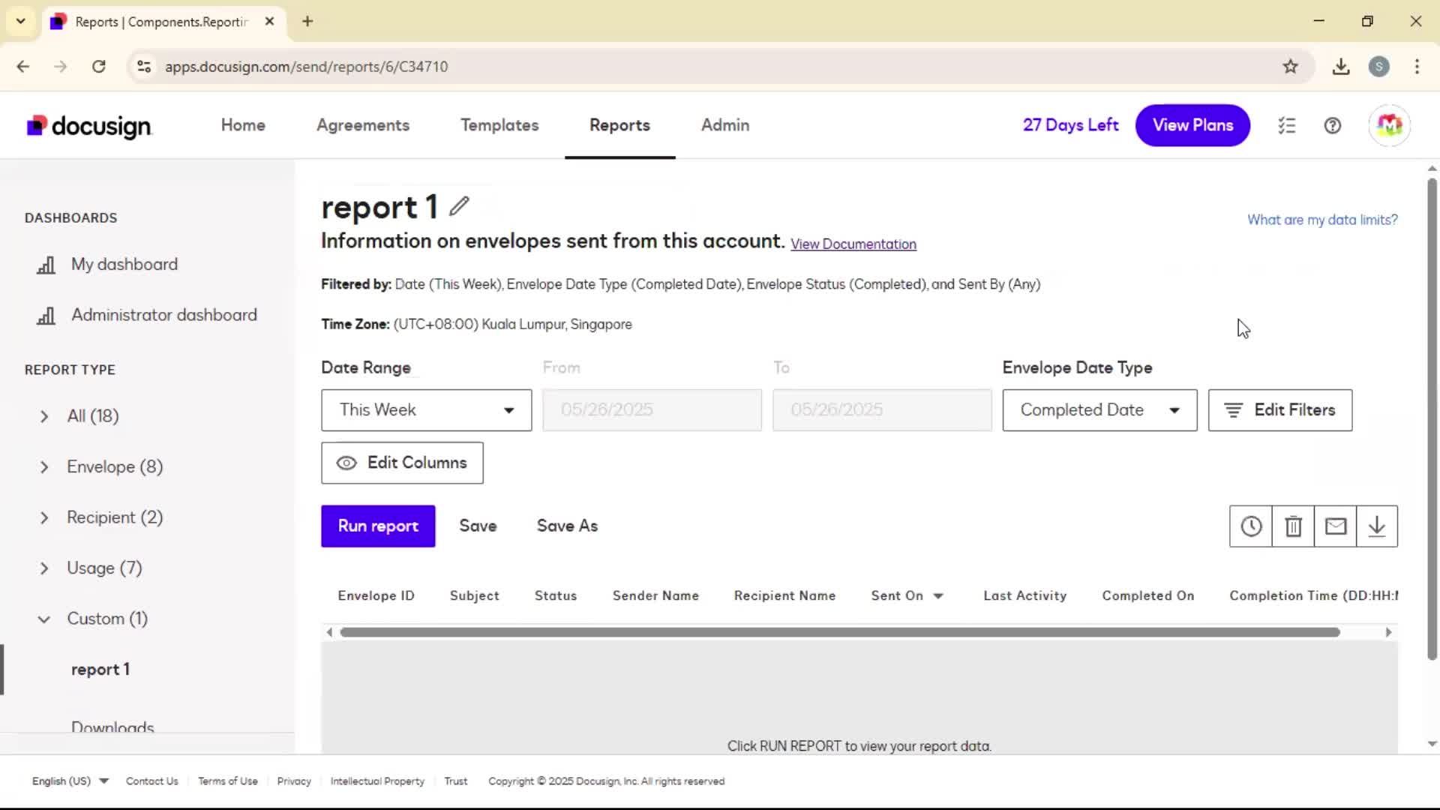The width and height of the screenshot is (1440, 810).
Task: Open English (US) language selector
Action: (x=70, y=781)
